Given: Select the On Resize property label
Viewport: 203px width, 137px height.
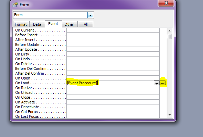Looking at the screenshot, I should [x=23, y=88].
